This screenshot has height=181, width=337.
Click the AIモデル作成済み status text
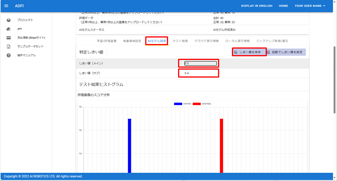click(x=224, y=30)
